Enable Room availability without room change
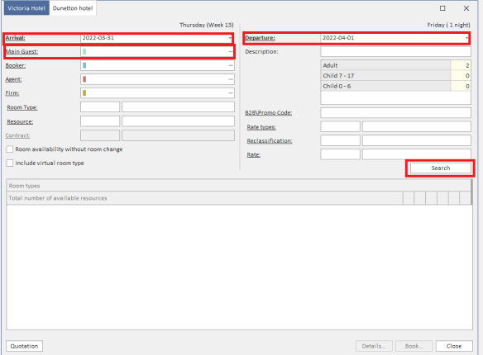The width and height of the screenshot is (483, 355). (x=10, y=149)
